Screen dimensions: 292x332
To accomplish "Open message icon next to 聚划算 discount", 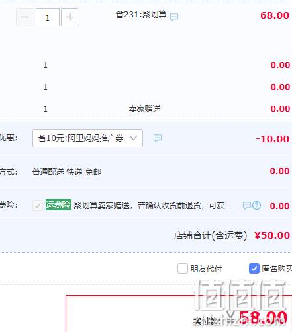I will tap(174, 17).
